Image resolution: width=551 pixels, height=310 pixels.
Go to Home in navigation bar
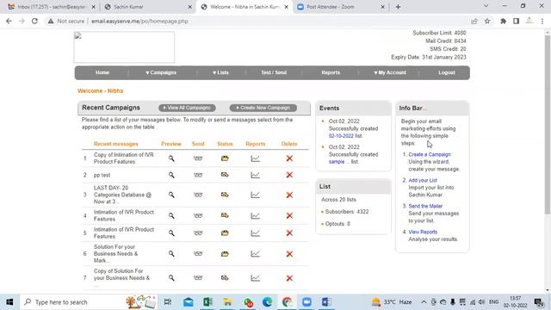point(102,72)
